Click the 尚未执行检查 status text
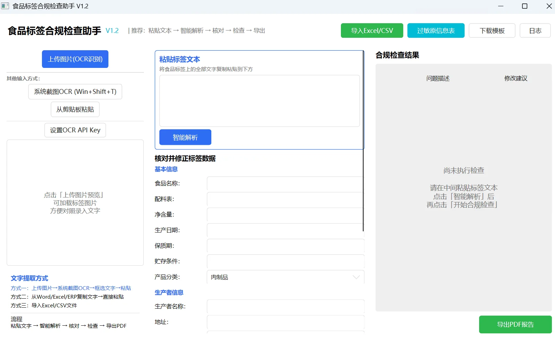Screen dimensions: 555x343 (x=464, y=170)
